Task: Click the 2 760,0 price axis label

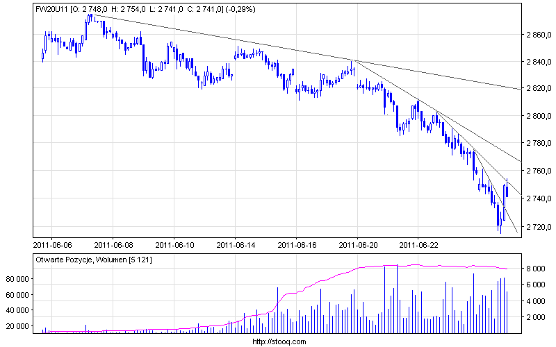Action: [x=539, y=171]
